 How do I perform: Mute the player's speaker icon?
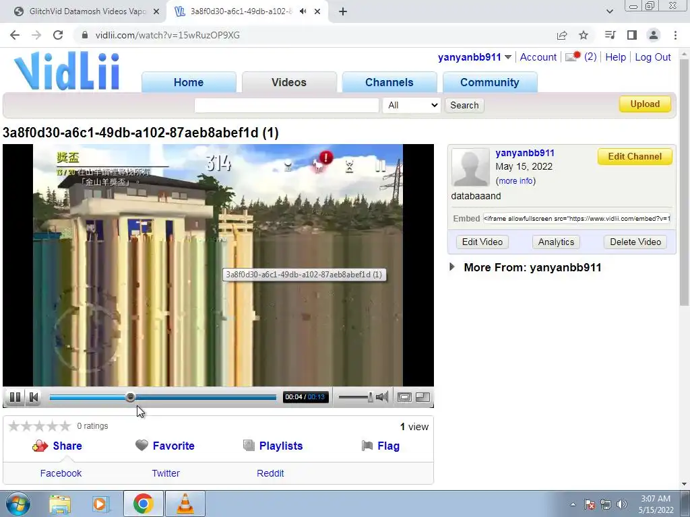click(381, 397)
